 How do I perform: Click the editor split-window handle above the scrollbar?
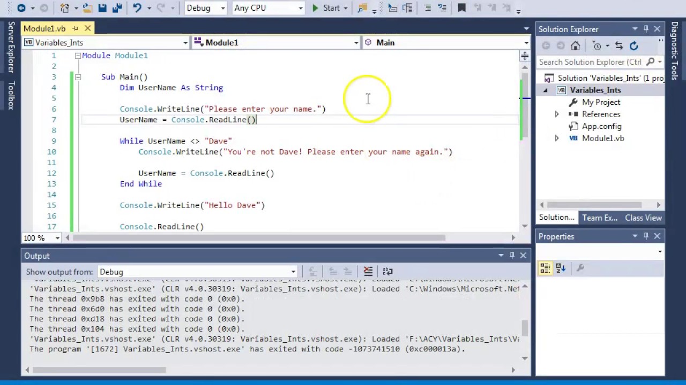(x=525, y=55)
